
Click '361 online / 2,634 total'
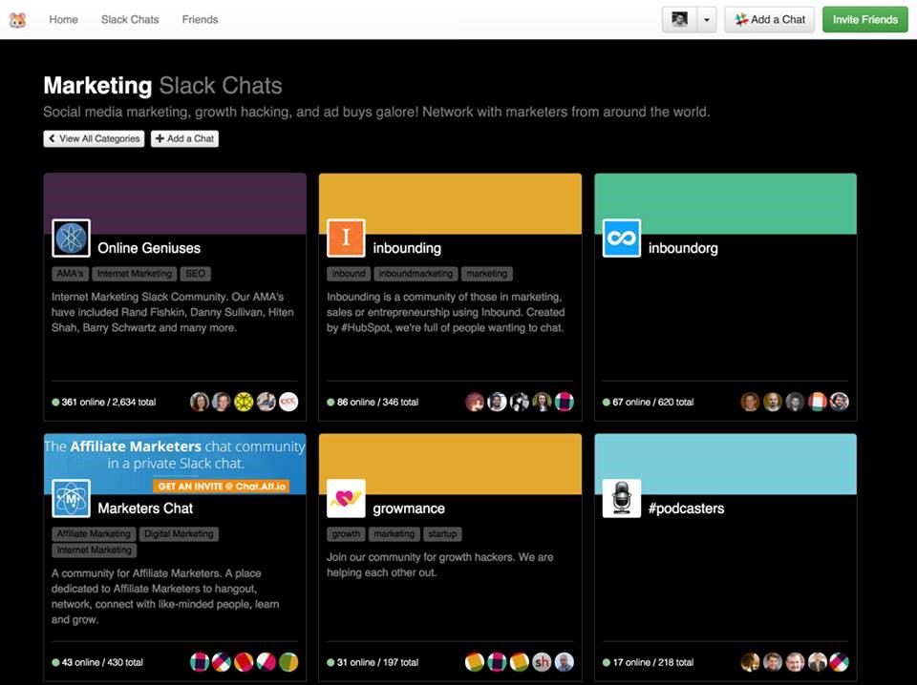point(104,403)
